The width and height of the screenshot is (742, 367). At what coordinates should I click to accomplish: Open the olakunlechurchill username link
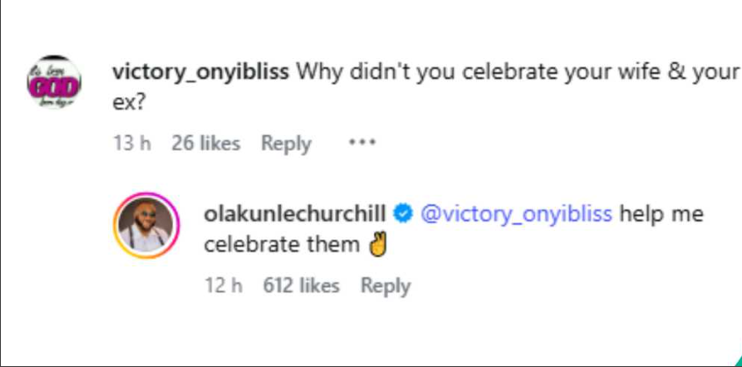click(x=296, y=213)
